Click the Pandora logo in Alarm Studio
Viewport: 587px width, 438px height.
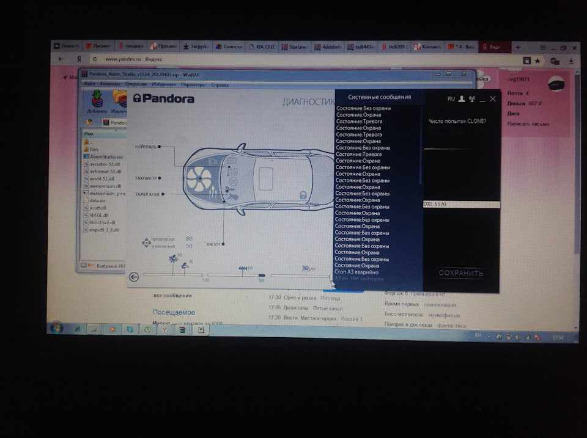click(x=165, y=98)
